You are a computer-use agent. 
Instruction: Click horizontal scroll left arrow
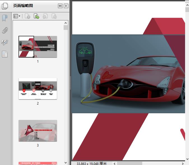pos(115,164)
